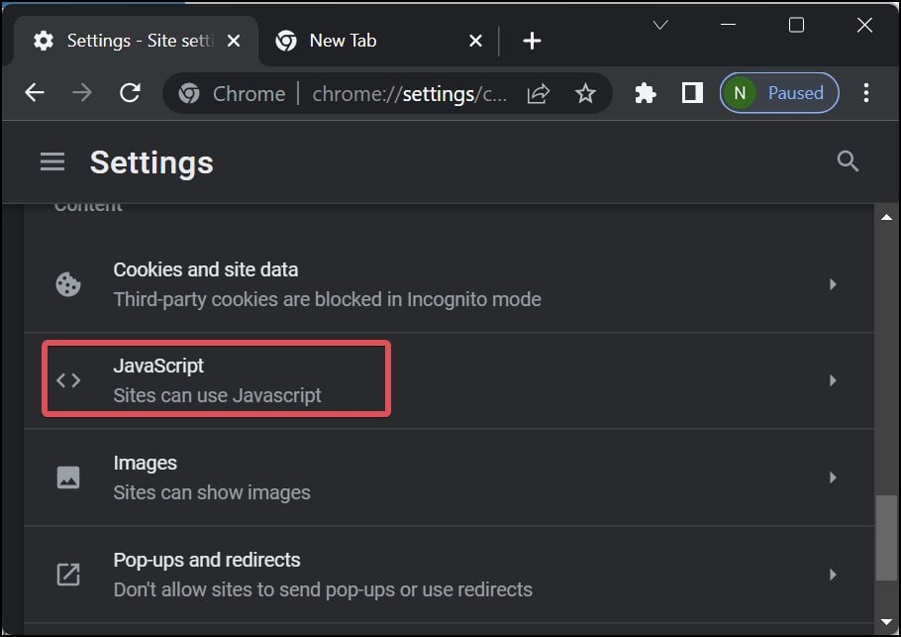Screen dimensions: 901x637
Task: Select the Settings - Site settings tab
Action: click(136, 41)
